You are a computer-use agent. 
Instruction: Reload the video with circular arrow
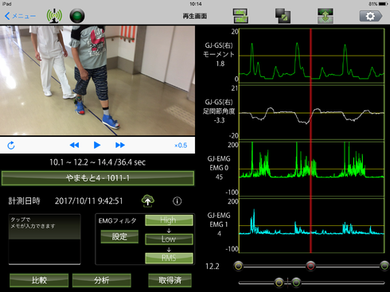tap(11, 146)
